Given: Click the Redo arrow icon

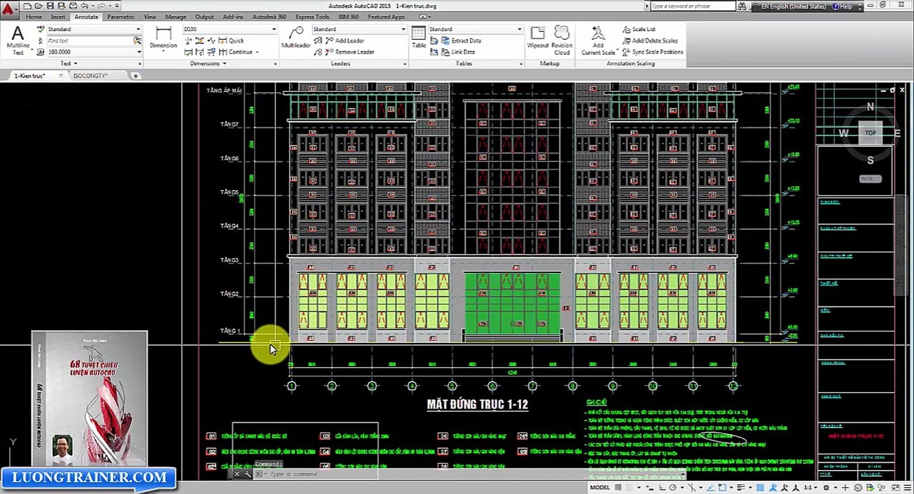Looking at the screenshot, I should 102,6.
